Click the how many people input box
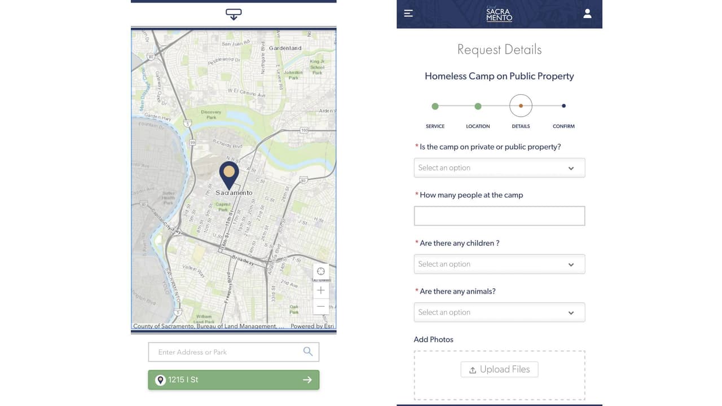 (499, 215)
